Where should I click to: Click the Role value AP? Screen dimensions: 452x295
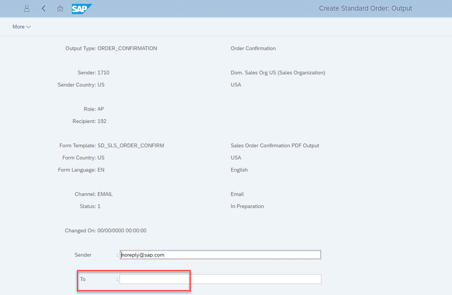coord(101,109)
